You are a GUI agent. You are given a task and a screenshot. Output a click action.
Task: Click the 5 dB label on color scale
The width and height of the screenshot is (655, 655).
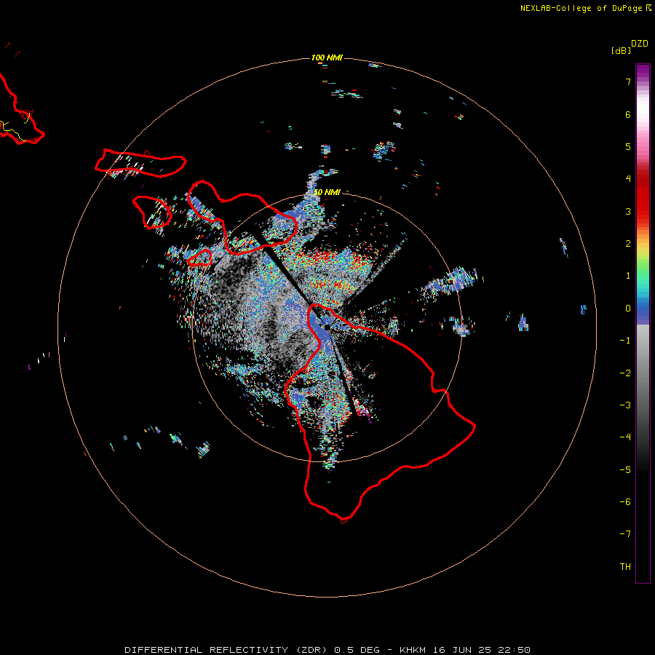[x=628, y=146]
